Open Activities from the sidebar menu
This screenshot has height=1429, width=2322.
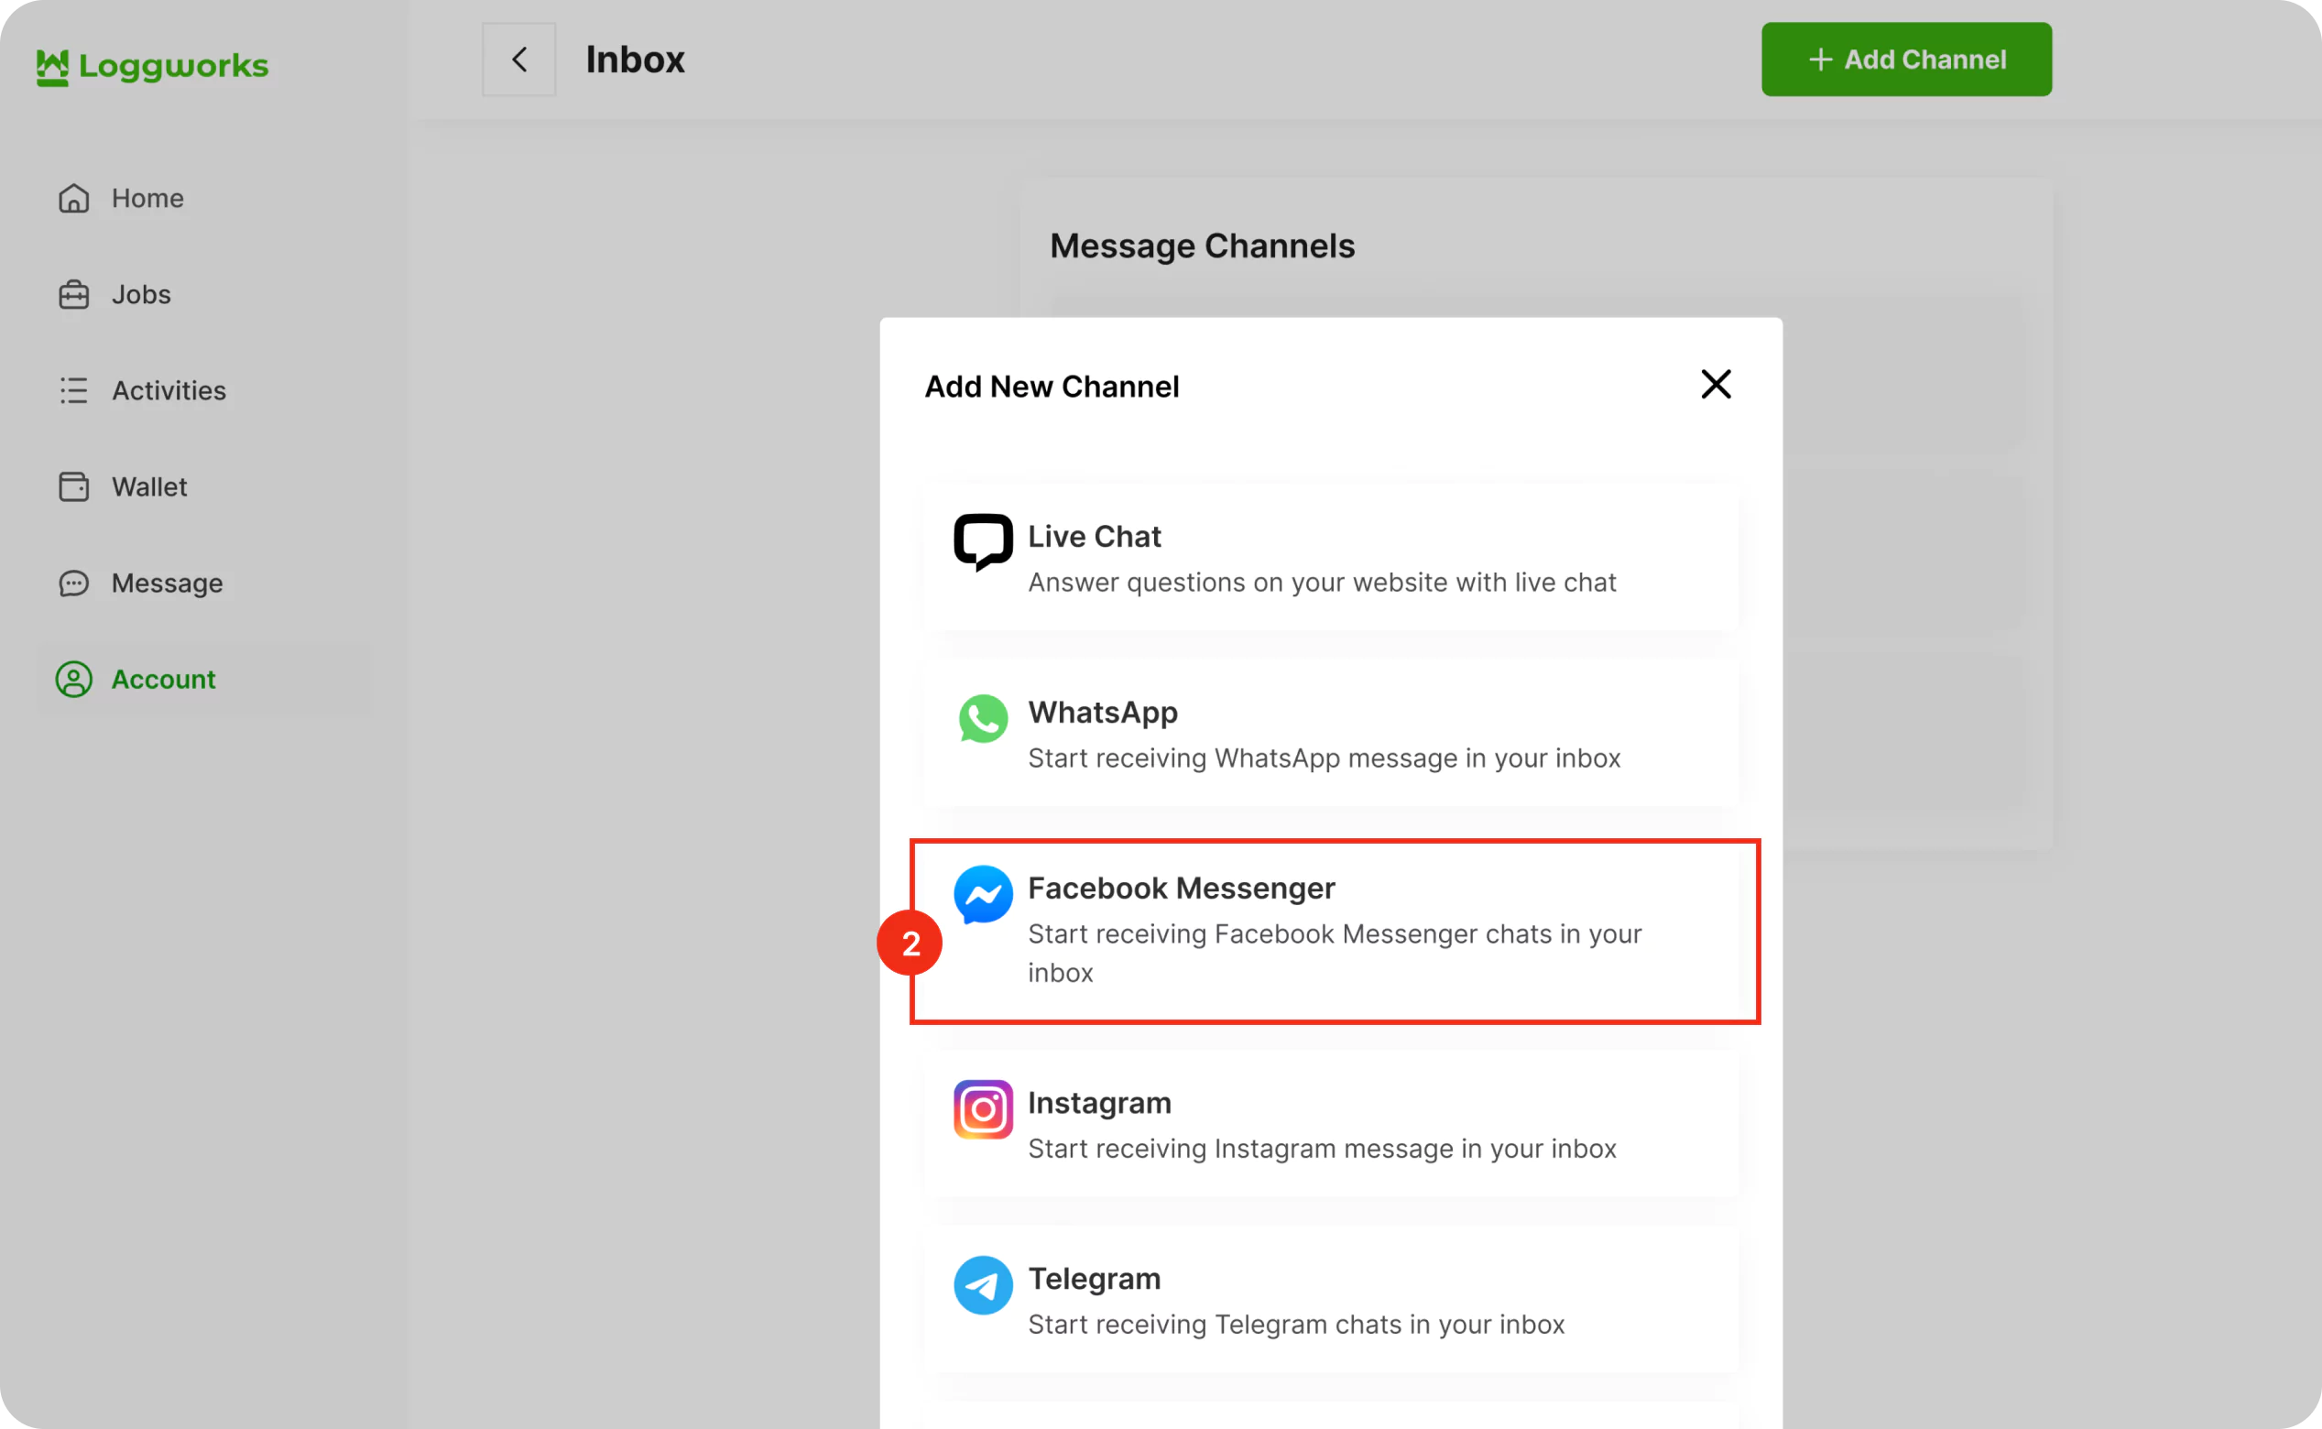point(169,390)
